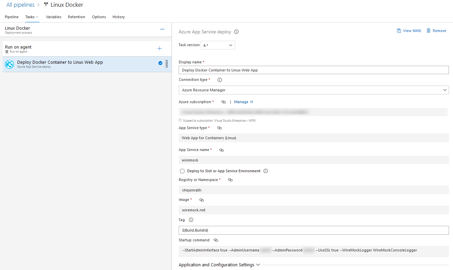Enable Deploy to Slot or App Service Environment
The height and width of the screenshot is (270, 453).
[182, 171]
